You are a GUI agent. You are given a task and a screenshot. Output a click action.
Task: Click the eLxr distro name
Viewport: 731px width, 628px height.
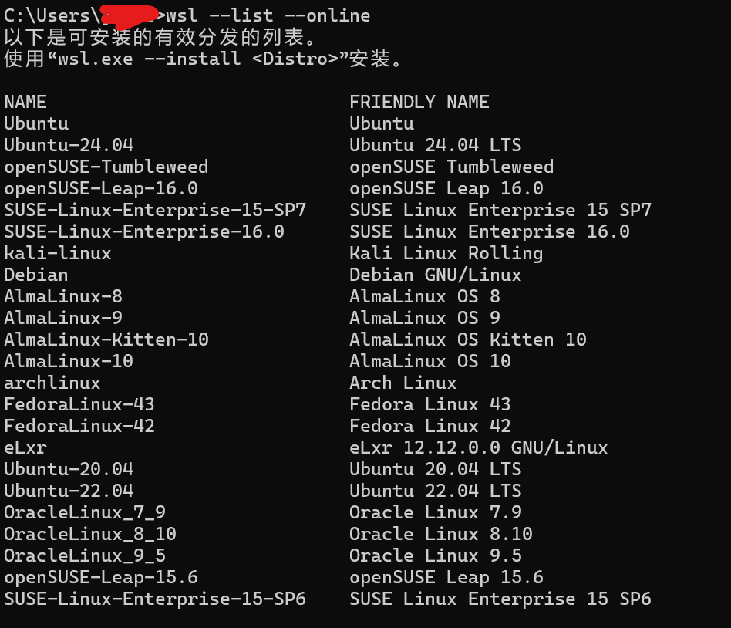click(x=25, y=447)
